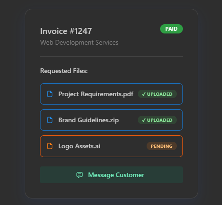Click the Web Development Services subtitle
Image resolution: width=222 pixels, height=205 pixels.
(79, 42)
